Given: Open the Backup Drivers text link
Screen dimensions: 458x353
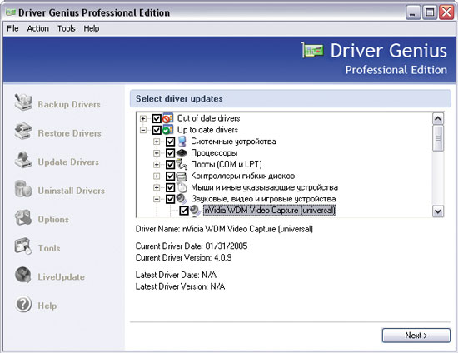Looking at the screenshot, I should pos(69,104).
